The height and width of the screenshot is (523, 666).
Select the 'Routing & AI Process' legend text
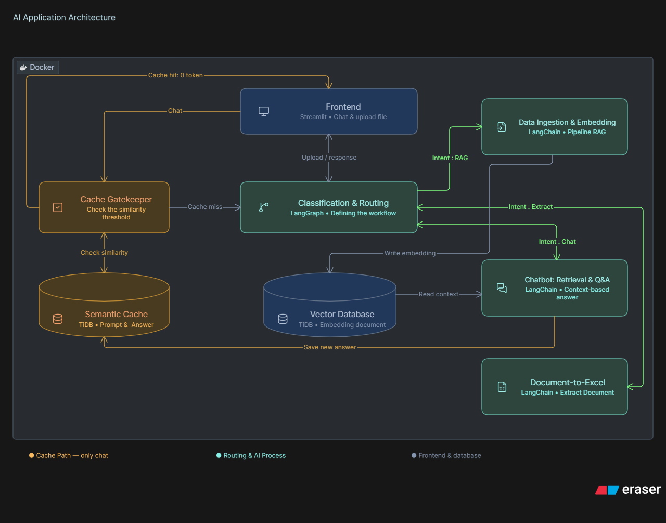[x=254, y=456]
